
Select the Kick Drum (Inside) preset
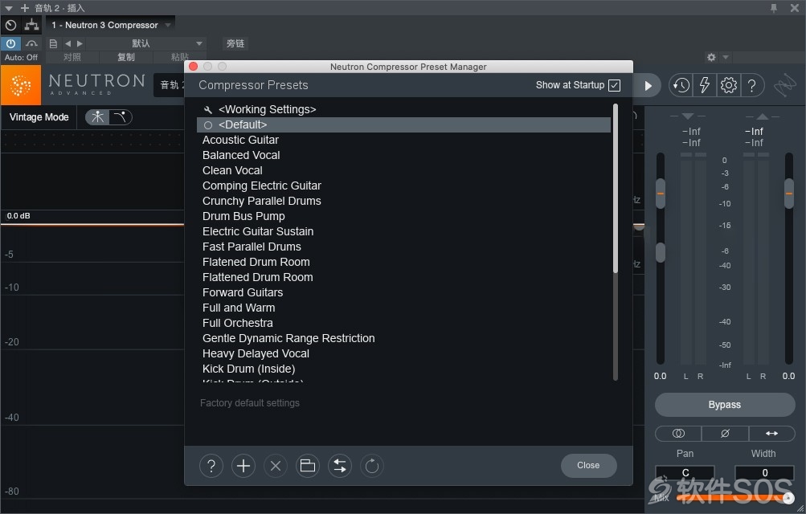tap(403, 369)
